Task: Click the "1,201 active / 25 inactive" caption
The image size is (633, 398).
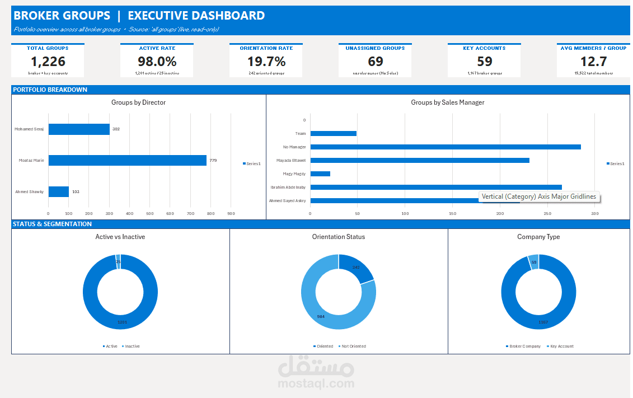Action: (x=157, y=73)
